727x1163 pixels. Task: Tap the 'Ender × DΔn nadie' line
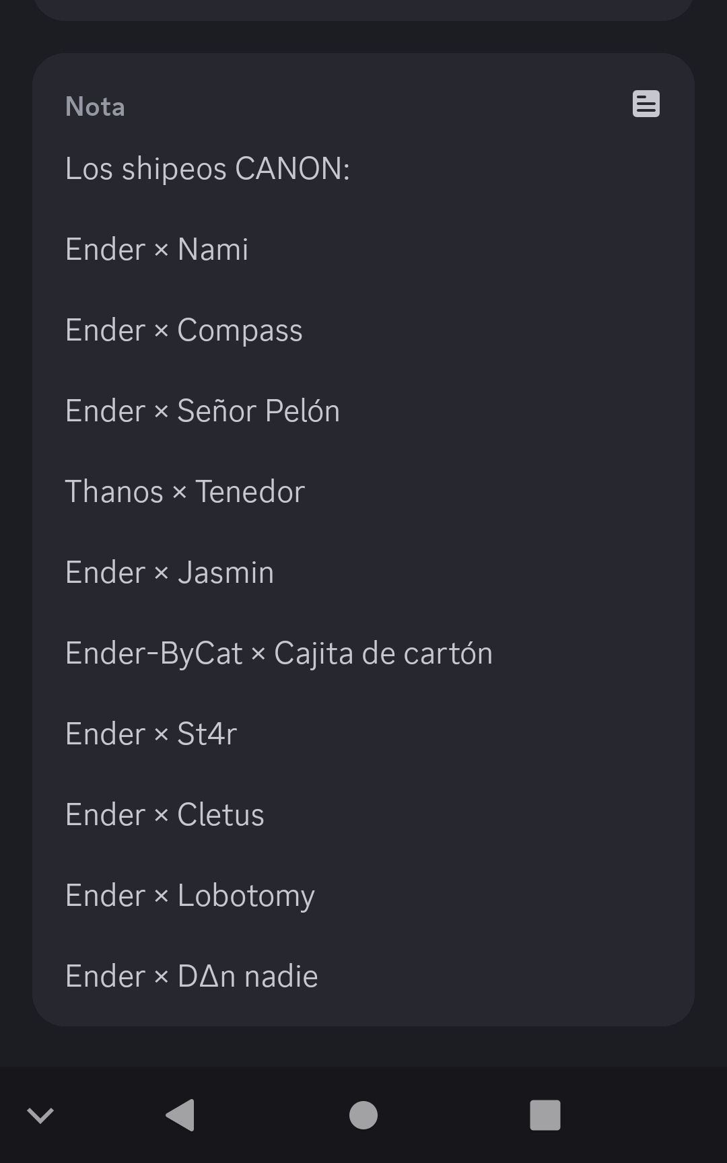click(x=192, y=977)
